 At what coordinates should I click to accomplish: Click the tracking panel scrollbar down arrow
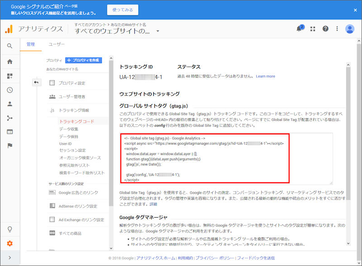point(348,243)
